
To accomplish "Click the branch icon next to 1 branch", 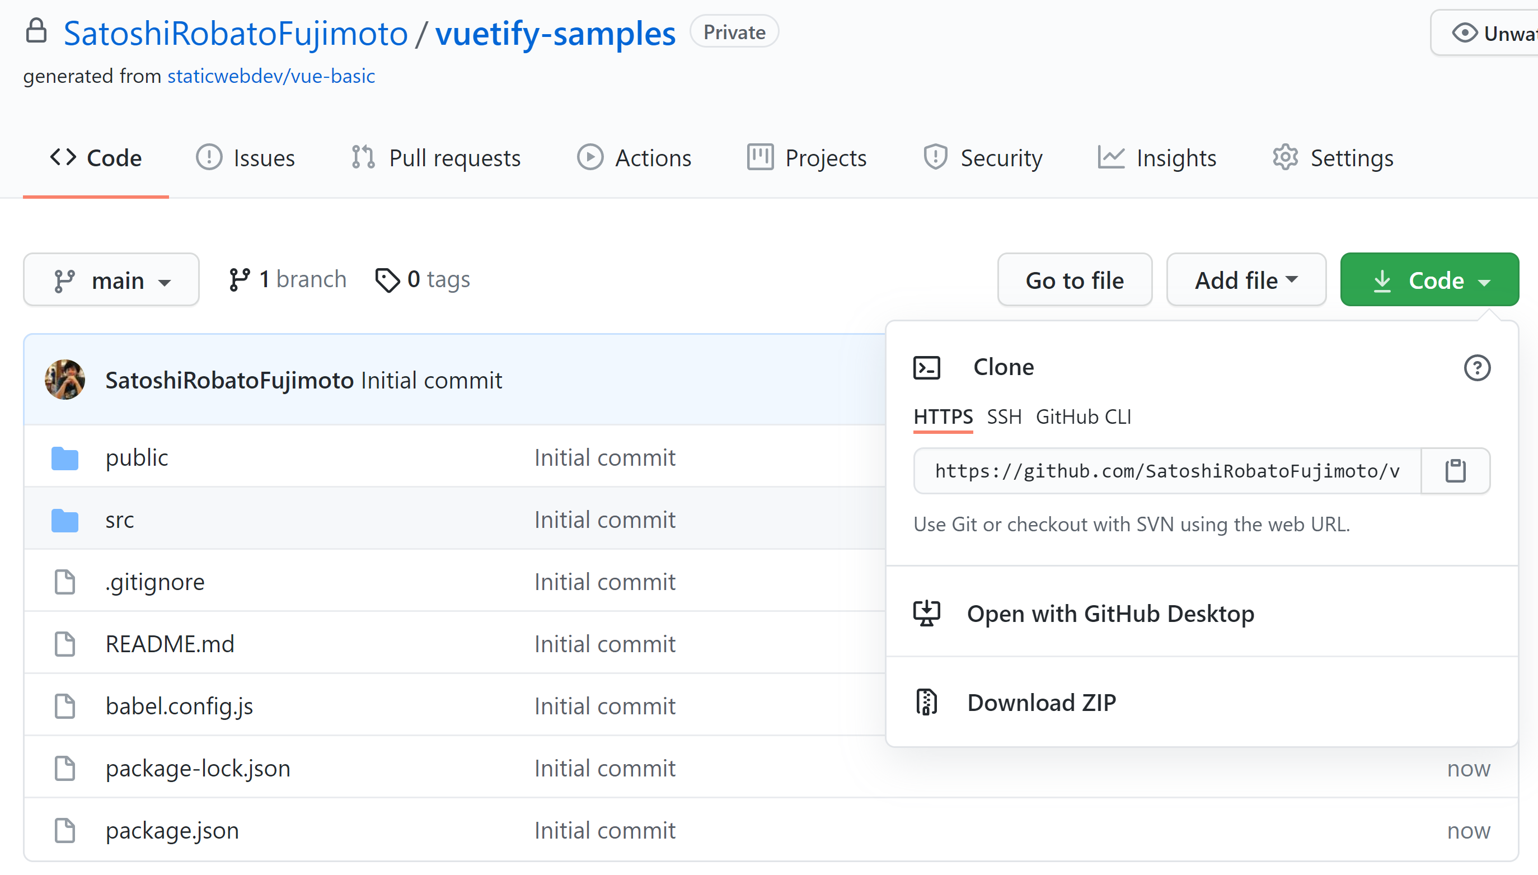I will pyautogui.click(x=239, y=279).
